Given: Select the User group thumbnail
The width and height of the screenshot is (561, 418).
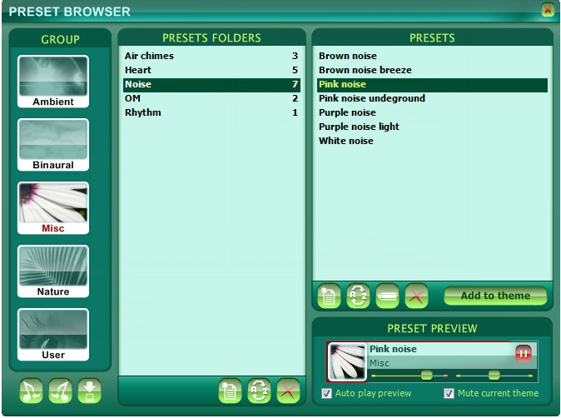Looking at the screenshot, I should pos(53,335).
